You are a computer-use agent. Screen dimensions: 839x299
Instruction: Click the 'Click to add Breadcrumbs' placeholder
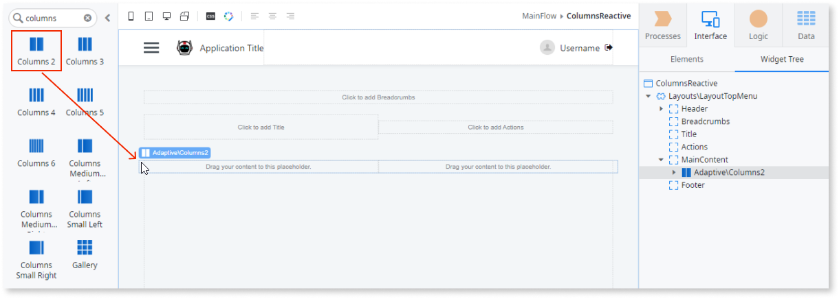click(x=378, y=97)
